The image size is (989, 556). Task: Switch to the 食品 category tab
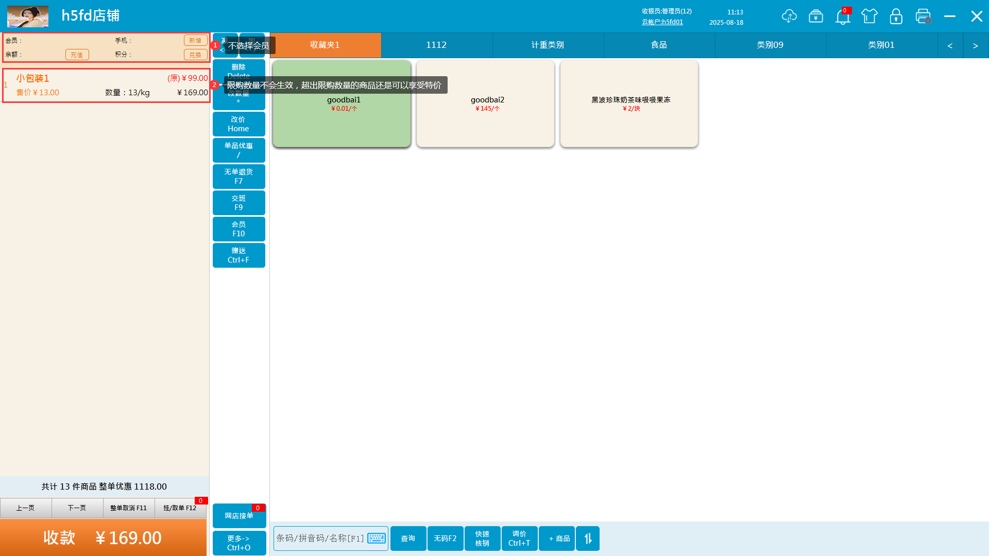[x=659, y=45]
